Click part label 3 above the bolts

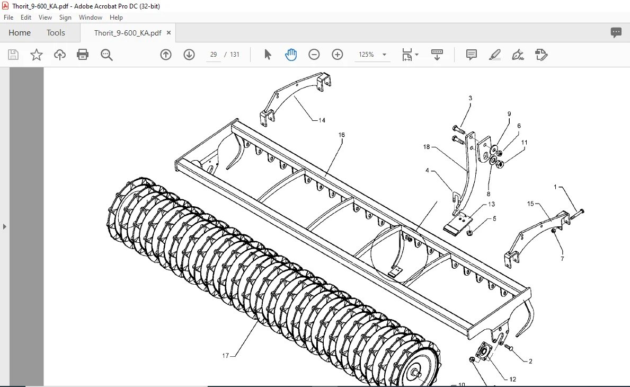tap(470, 98)
